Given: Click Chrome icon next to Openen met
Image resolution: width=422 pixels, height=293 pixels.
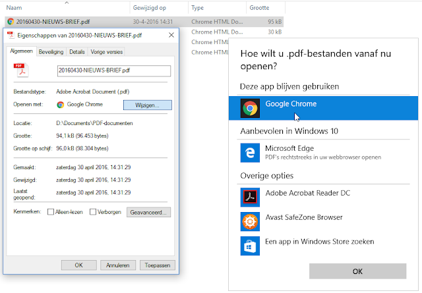Looking at the screenshot, I should coord(60,105).
